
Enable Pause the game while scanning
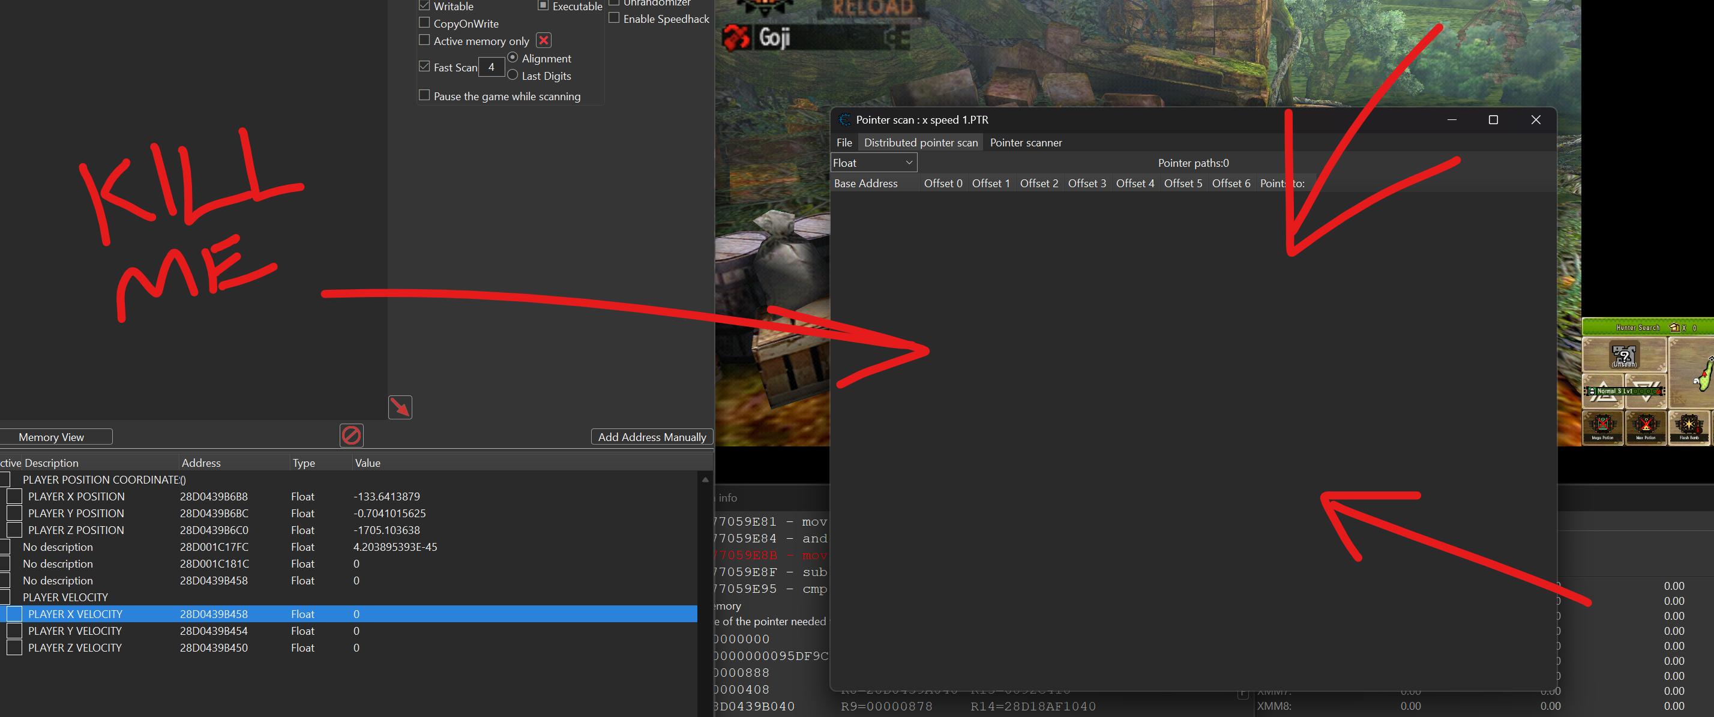coord(424,95)
